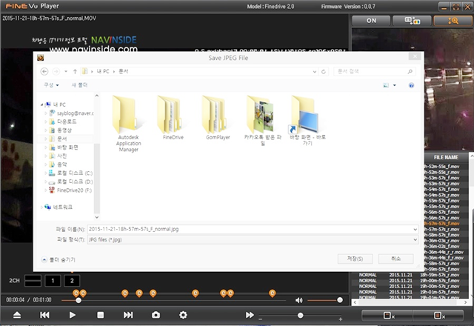Click the playback speed slider knob
Image resolution: width=474 pixels, height=326 pixels.
tap(300, 316)
